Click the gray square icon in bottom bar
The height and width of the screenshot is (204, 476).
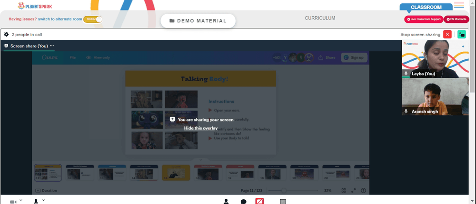pos(283,202)
